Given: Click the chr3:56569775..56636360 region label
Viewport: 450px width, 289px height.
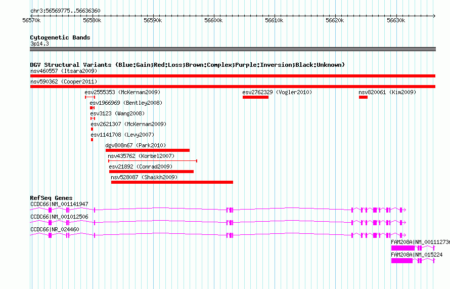Looking at the screenshot, I should pyautogui.click(x=65, y=11).
